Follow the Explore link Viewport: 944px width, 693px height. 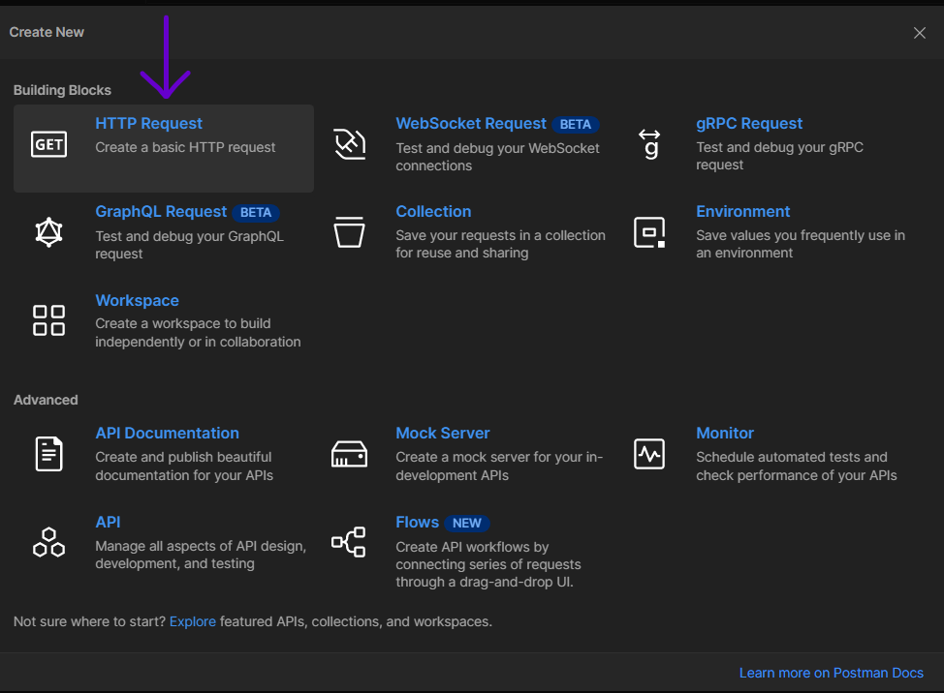193,621
